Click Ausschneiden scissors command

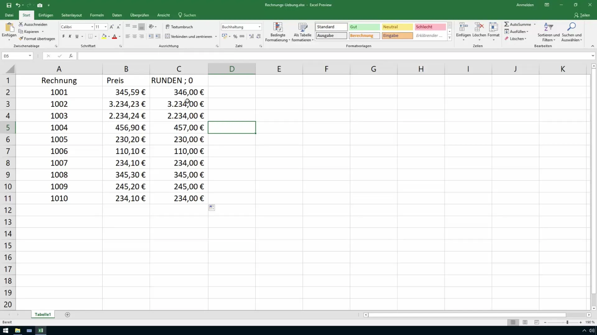click(x=33, y=24)
